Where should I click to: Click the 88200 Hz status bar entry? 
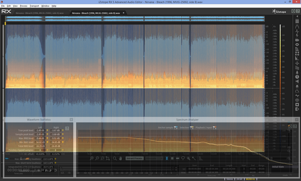[250, 179]
